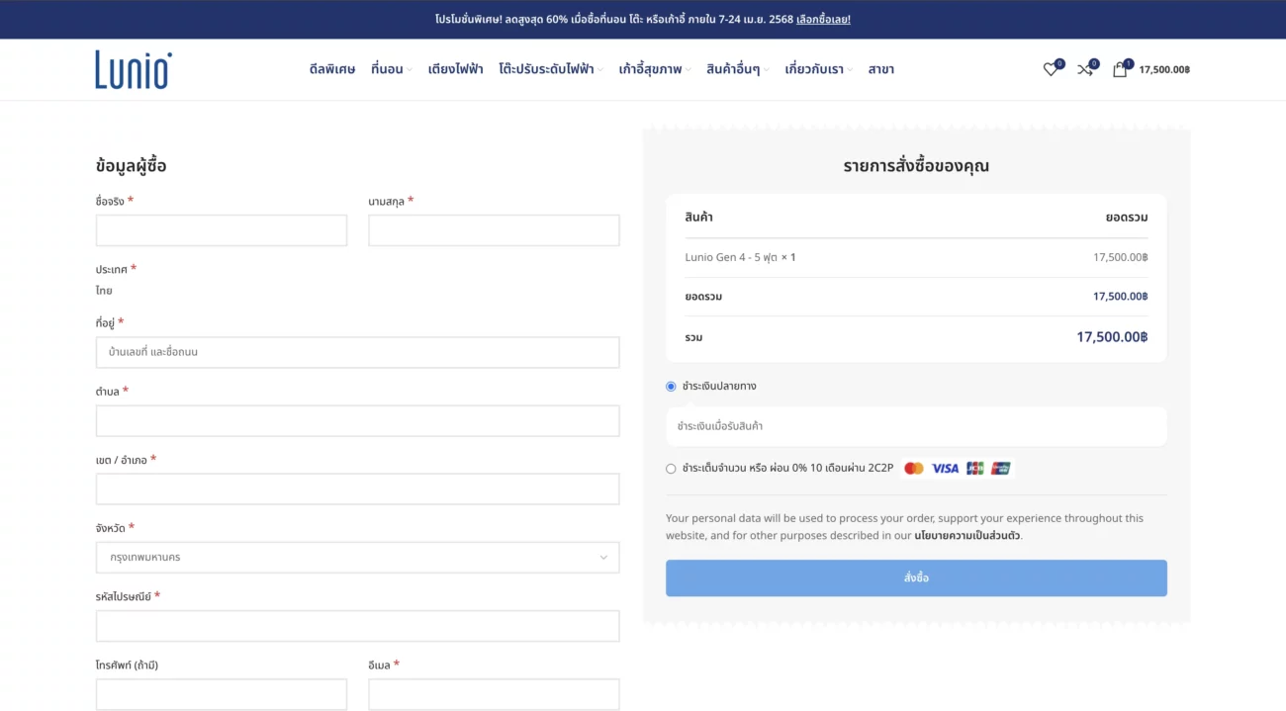Image resolution: width=1286 pixels, height=711 pixels.
Task: Open the wishlist heart icon
Action: tap(1051, 69)
